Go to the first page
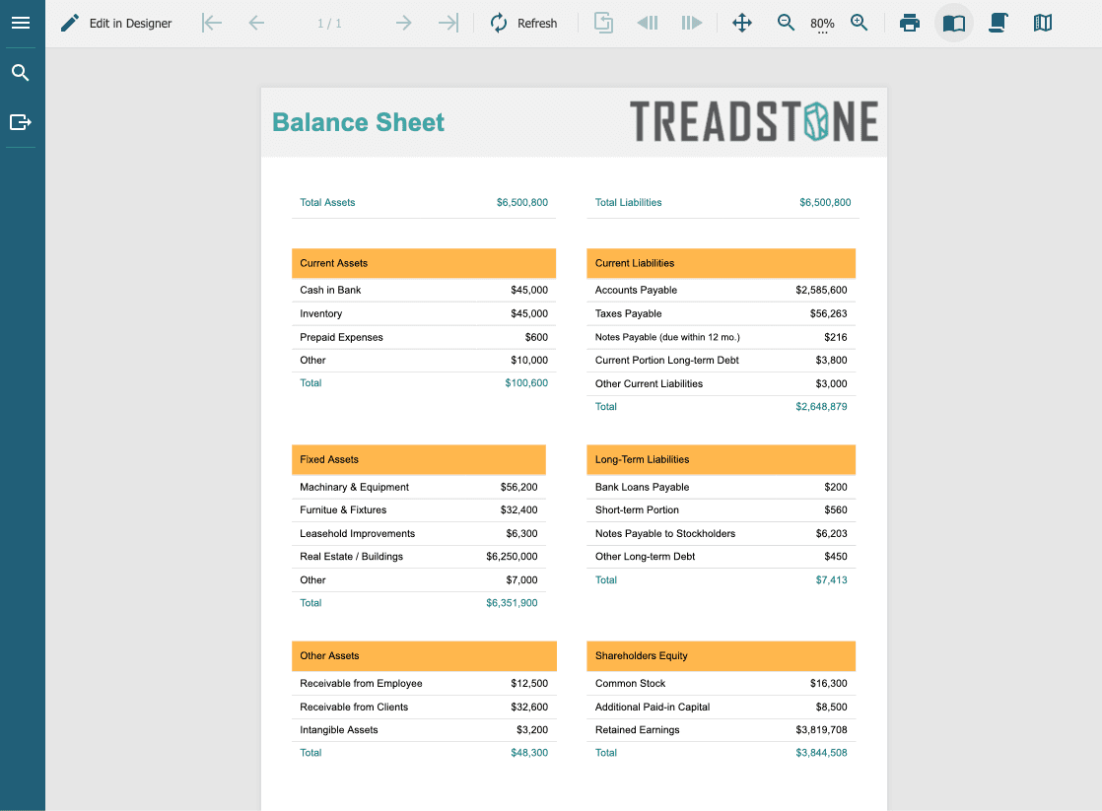Image resolution: width=1102 pixels, height=811 pixels. pyautogui.click(x=212, y=24)
